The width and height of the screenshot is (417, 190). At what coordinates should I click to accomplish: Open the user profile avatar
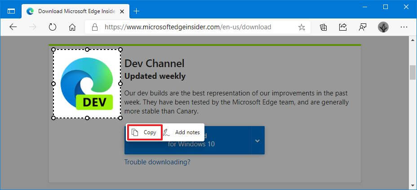tap(383, 27)
